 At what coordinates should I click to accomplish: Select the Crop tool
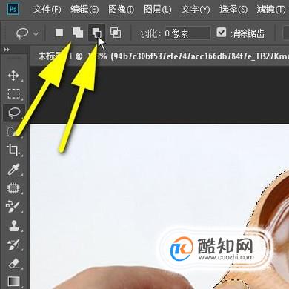13,150
